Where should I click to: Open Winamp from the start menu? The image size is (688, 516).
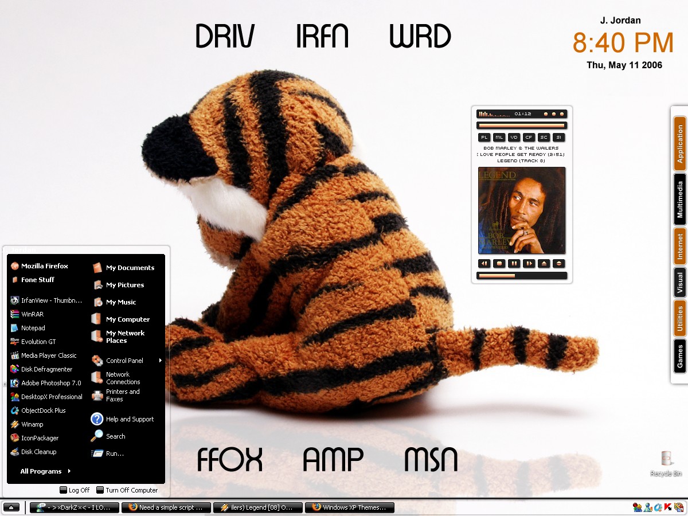(x=27, y=424)
